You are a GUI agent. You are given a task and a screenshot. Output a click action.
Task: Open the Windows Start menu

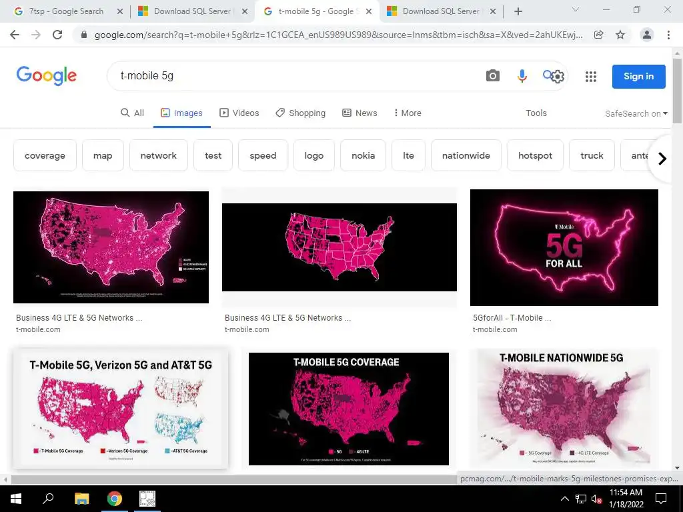coord(16,499)
